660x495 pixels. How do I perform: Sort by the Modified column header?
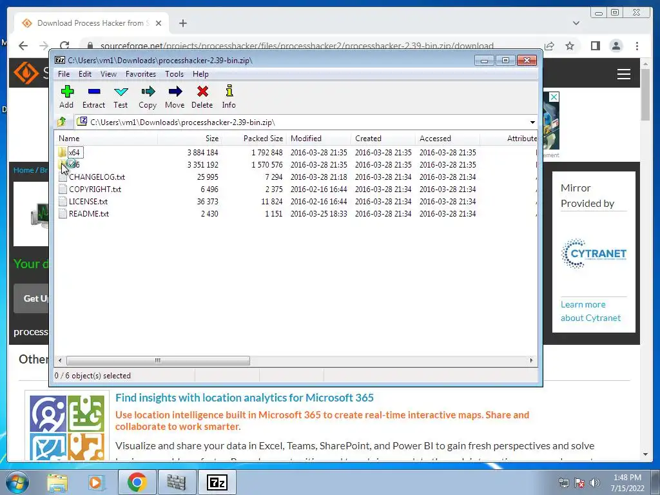[x=318, y=139]
